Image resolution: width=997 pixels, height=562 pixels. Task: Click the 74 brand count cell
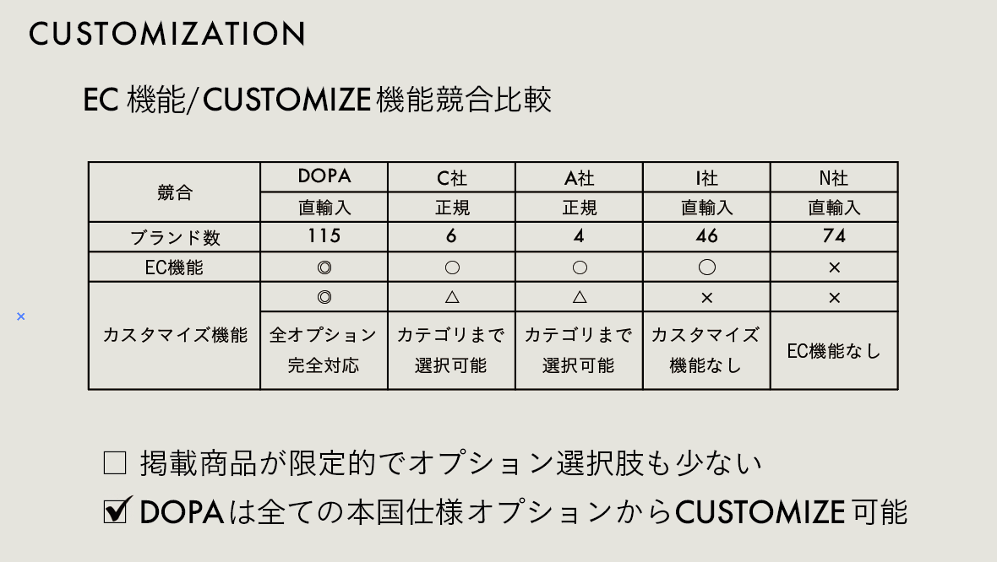pos(834,237)
